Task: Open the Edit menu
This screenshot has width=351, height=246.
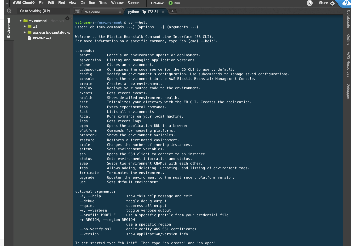Action: coord(51,3)
